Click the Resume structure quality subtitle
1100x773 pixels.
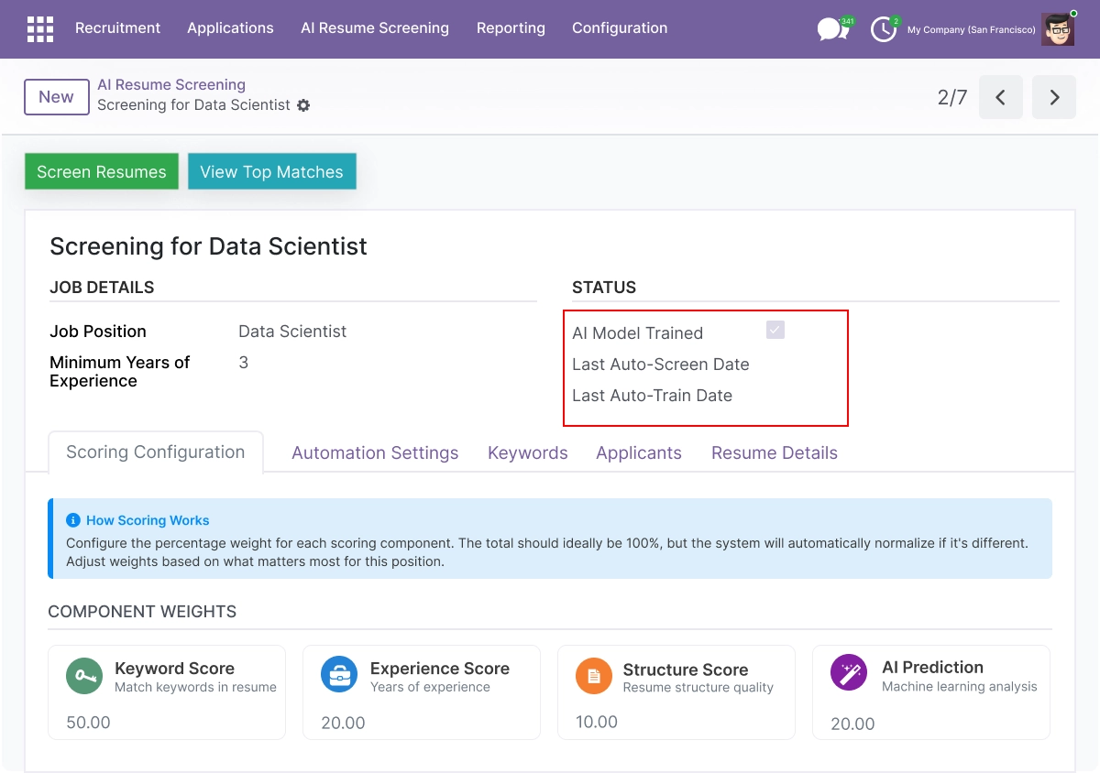point(698,687)
